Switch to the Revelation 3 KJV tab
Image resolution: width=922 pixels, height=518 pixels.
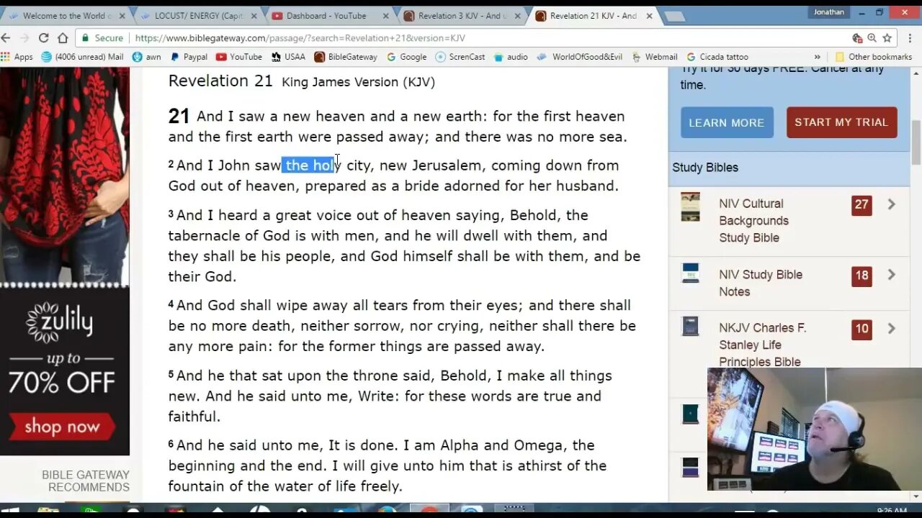pyautogui.click(x=462, y=15)
